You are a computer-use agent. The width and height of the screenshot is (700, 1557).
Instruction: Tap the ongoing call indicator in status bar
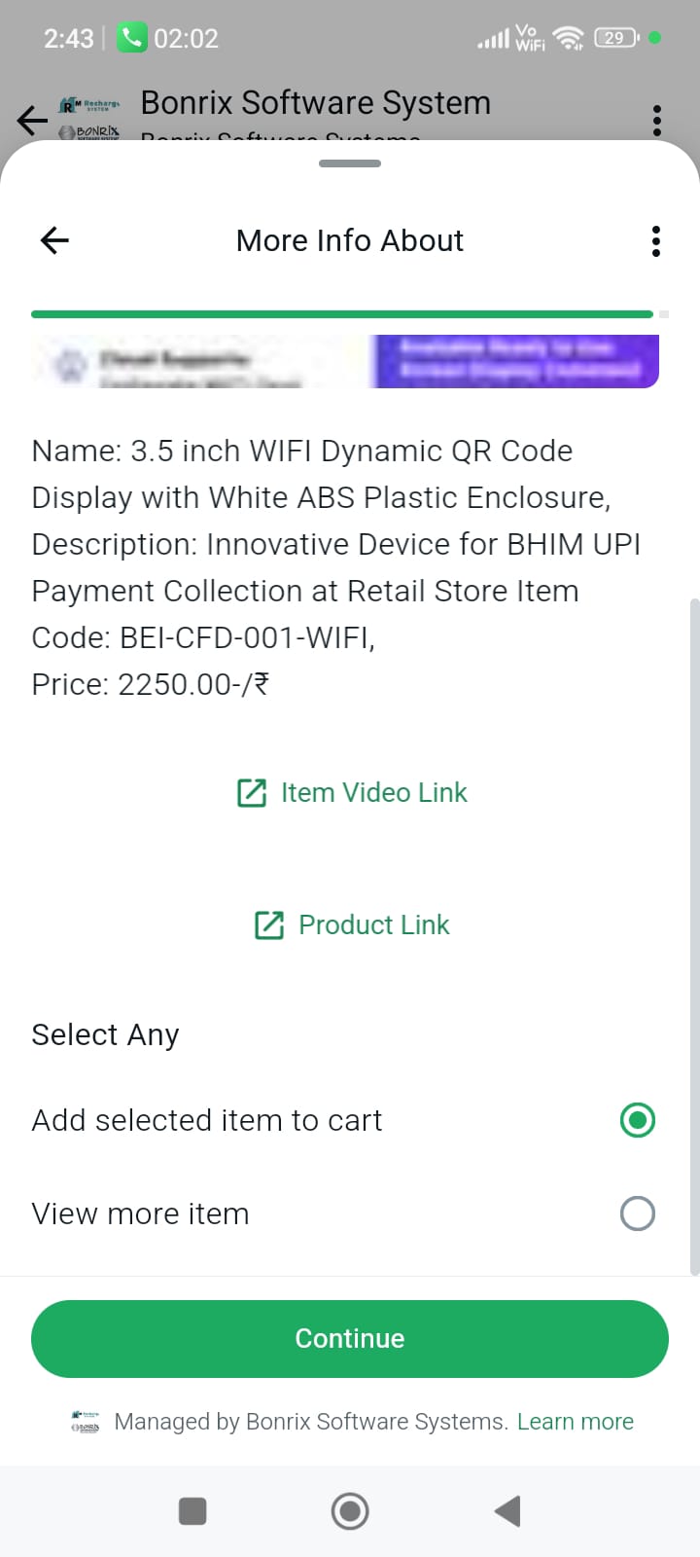pos(167,38)
